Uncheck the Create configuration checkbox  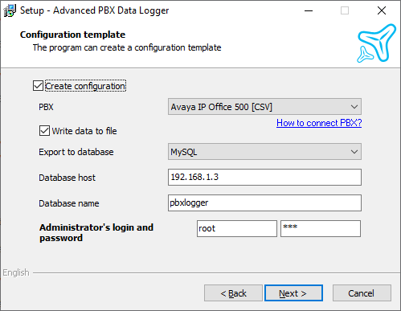(x=38, y=86)
